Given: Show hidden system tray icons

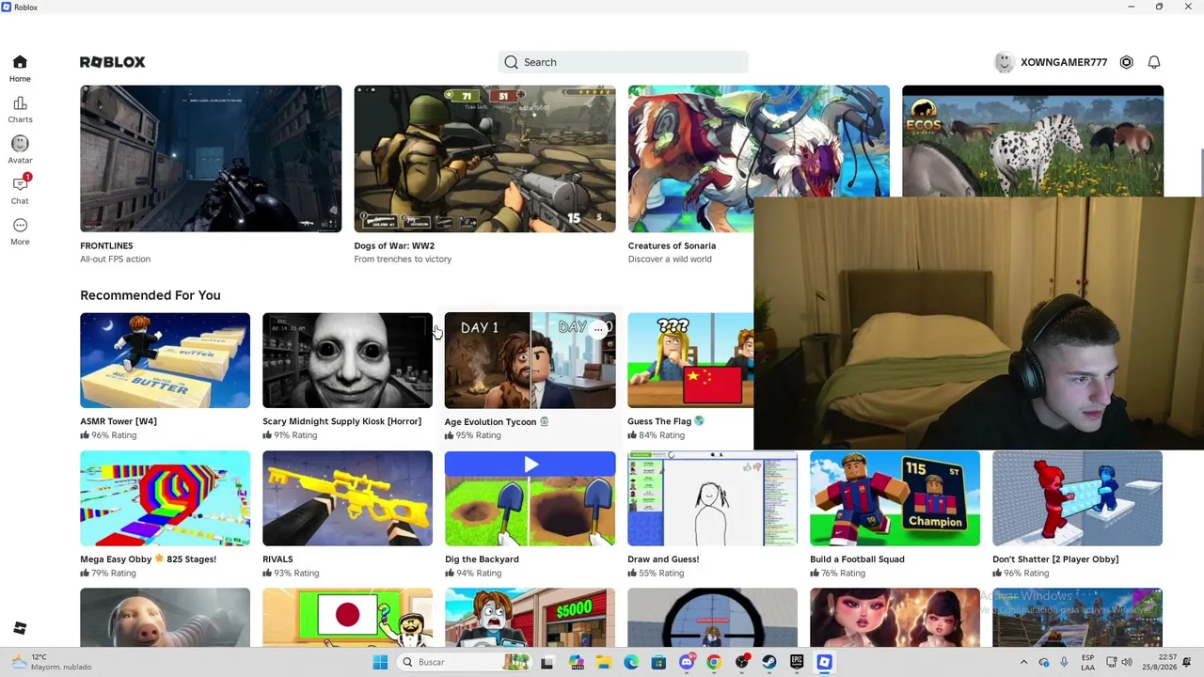Looking at the screenshot, I should point(1023,662).
